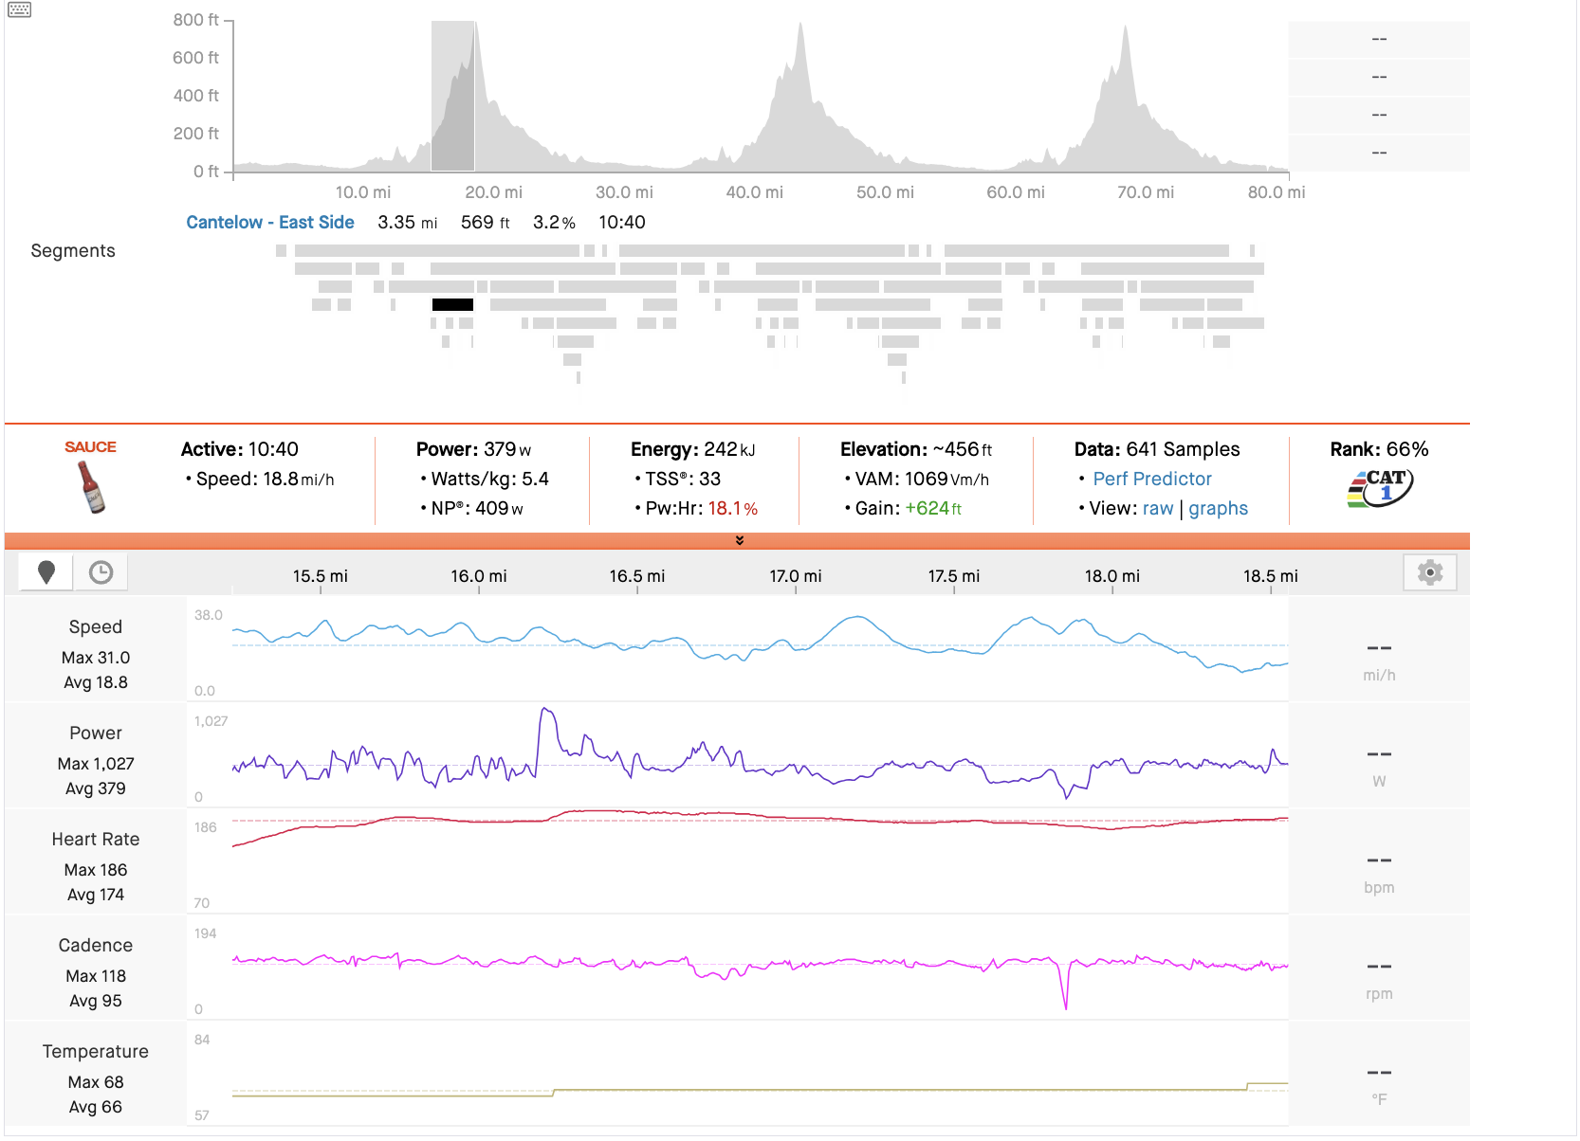Viewport: 1580px width, 1141px height.
Task: Open the Sauce graphs view link
Action: [1218, 509]
